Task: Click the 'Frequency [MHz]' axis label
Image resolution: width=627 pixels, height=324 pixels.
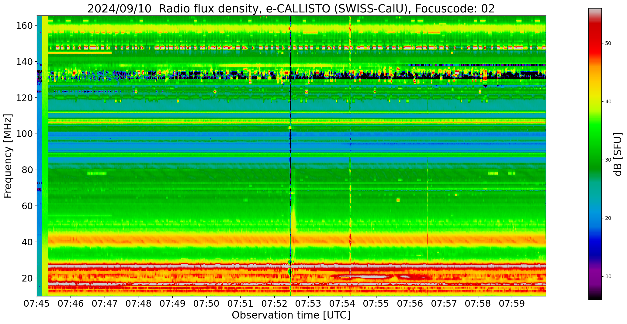Action: point(8,156)
